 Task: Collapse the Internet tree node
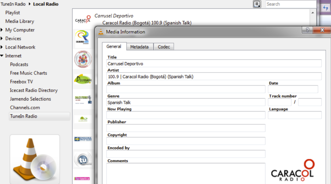click(2, 56)
